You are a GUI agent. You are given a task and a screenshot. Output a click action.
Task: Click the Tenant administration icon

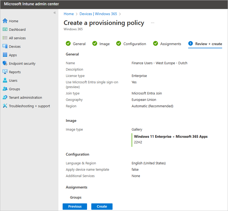(5, 98)
